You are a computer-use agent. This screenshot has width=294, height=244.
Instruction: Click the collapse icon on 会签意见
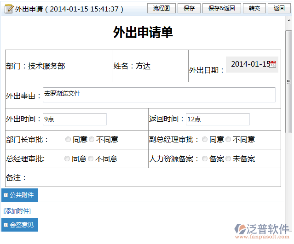pyautogui.click(x=6, y=225)
